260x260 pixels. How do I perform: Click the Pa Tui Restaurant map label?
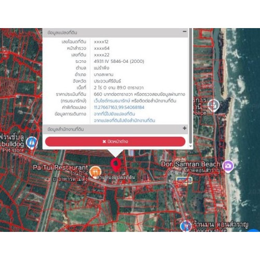pyautogui.click(x=60, y=167)
